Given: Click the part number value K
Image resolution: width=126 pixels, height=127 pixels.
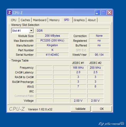Looking at the screenshot, I should click(52, 50).
